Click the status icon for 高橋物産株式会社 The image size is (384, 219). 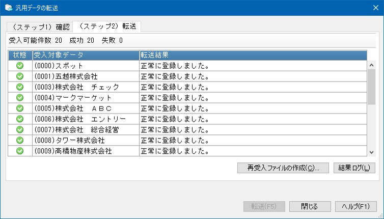pos(20,151)
